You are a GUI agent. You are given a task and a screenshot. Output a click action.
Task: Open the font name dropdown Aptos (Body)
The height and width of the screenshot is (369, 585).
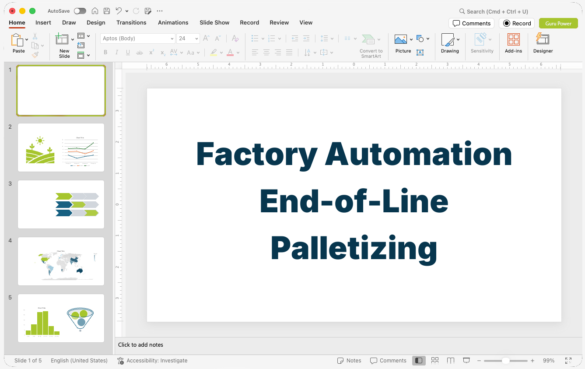click(138, 39)
